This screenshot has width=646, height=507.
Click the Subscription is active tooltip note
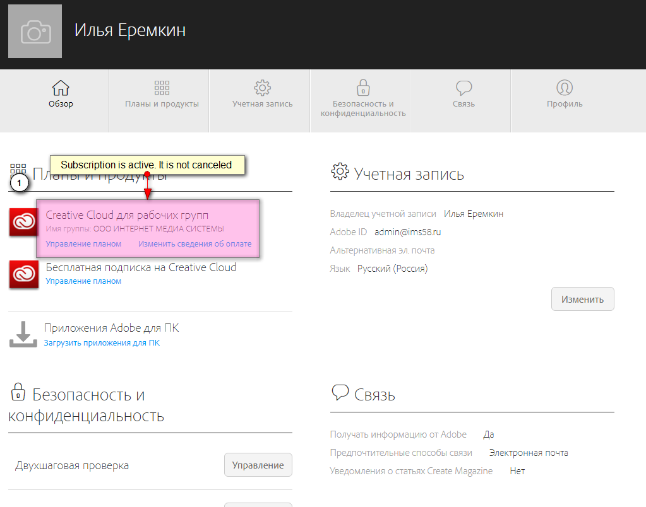(x=147, y=165)
